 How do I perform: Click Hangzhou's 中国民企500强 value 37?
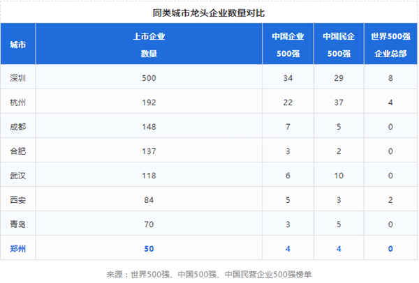coord(339,102)
